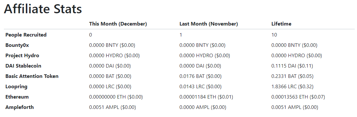Image resolution: width=357 pixels, height=117 pixels.
Task: Select the Loopring row label
Action: click(x=16, y=87)
